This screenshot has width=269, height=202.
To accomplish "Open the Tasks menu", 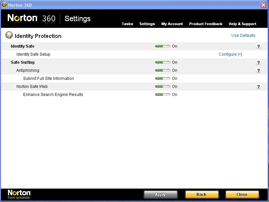I will click(128, 24).
